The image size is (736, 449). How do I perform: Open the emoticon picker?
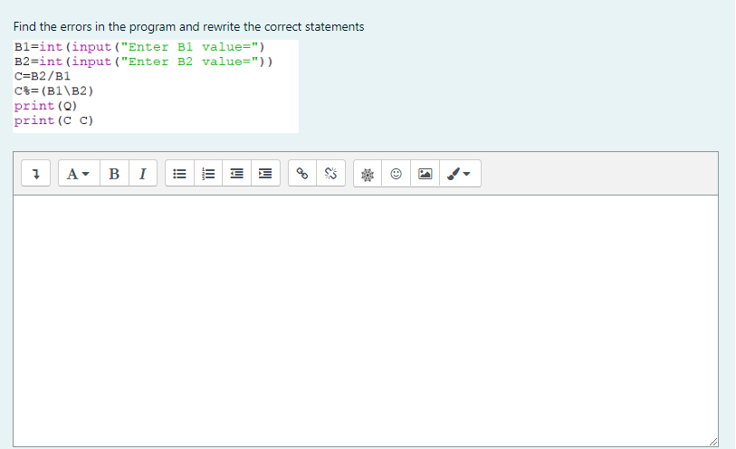click(397, 174)
